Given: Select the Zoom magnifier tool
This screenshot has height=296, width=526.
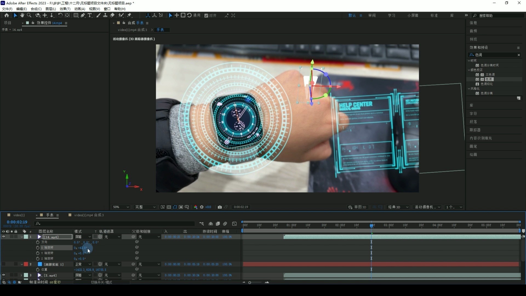Looking at the screenshot, I should 29,15.
